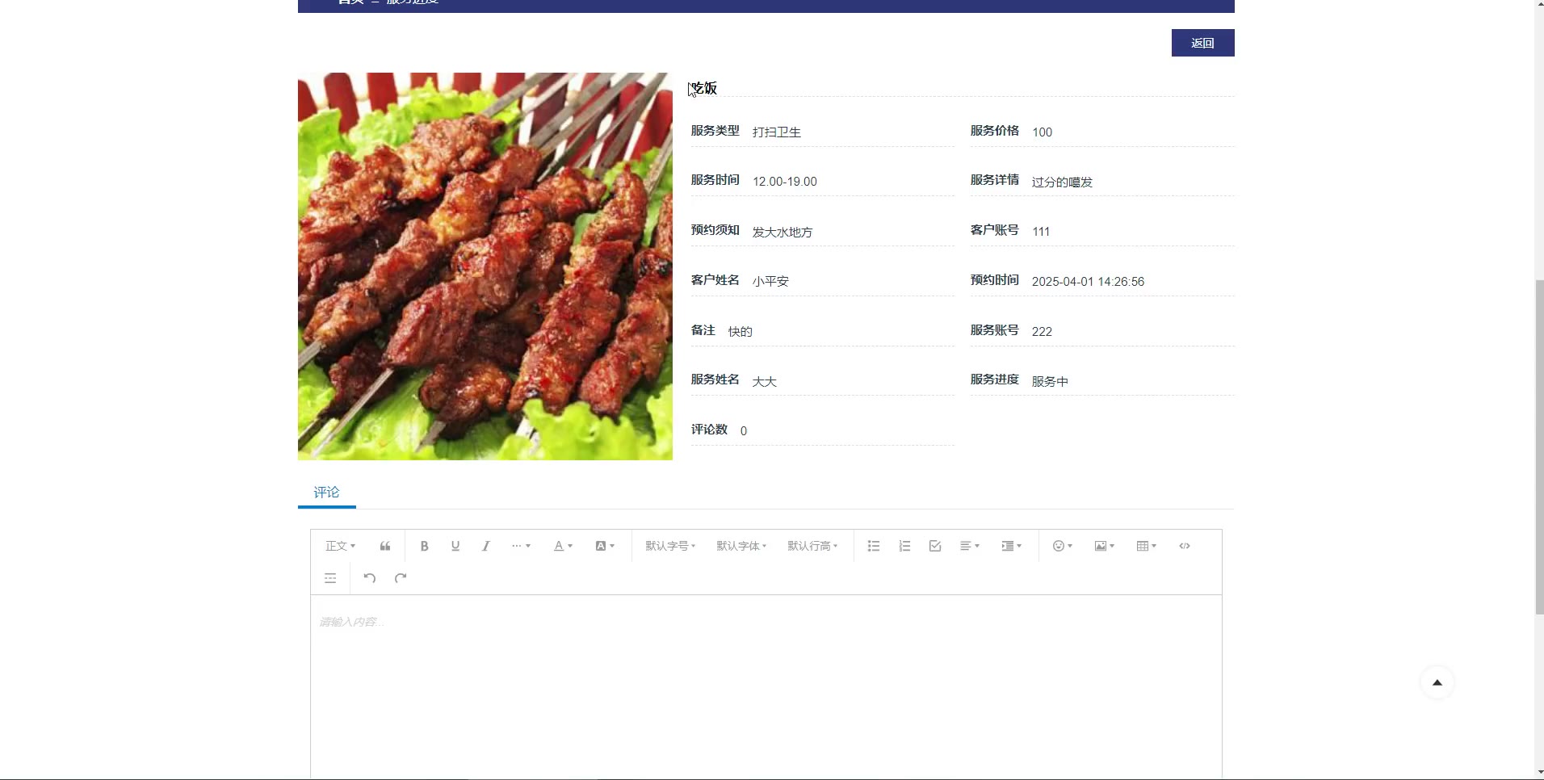Screen dimensions: 1544x780
Task: Click the 服务价格 value 100
Action: coord(1042,132)
